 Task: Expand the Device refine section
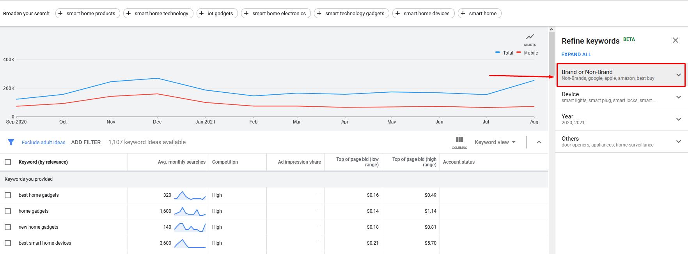620,97
